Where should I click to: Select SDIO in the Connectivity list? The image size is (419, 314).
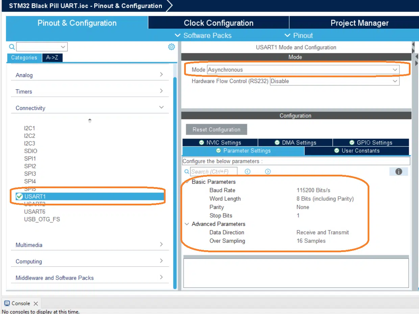coord(31,151)
